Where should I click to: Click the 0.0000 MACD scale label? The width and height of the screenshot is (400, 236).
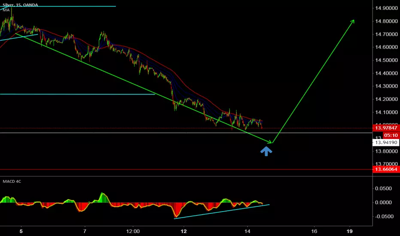click(383, 203)
